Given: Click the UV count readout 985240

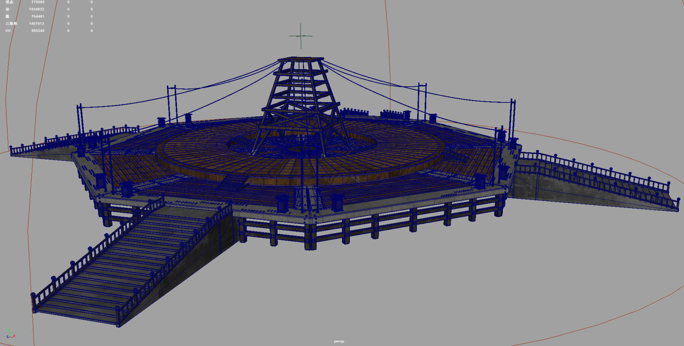Looking at the screenshot, I should point(37,30).
